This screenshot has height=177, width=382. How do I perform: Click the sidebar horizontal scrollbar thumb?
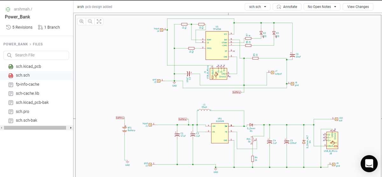(35, 128)
